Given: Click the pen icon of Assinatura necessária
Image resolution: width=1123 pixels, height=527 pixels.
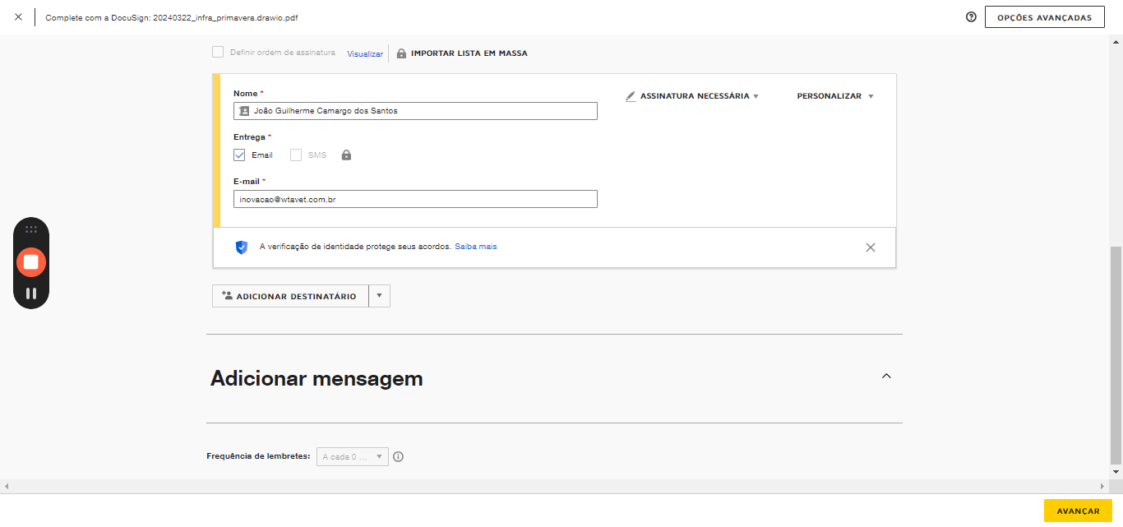Looking at the screenshot, I should (631, 96).
